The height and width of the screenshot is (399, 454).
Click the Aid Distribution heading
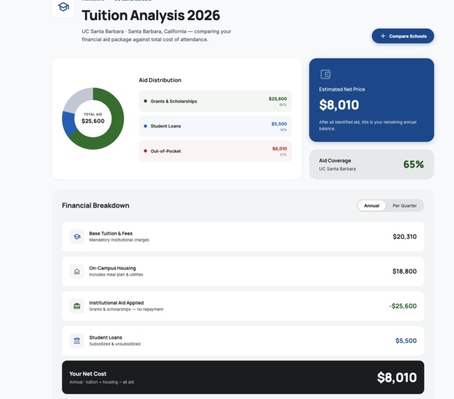tap(160, 80)
